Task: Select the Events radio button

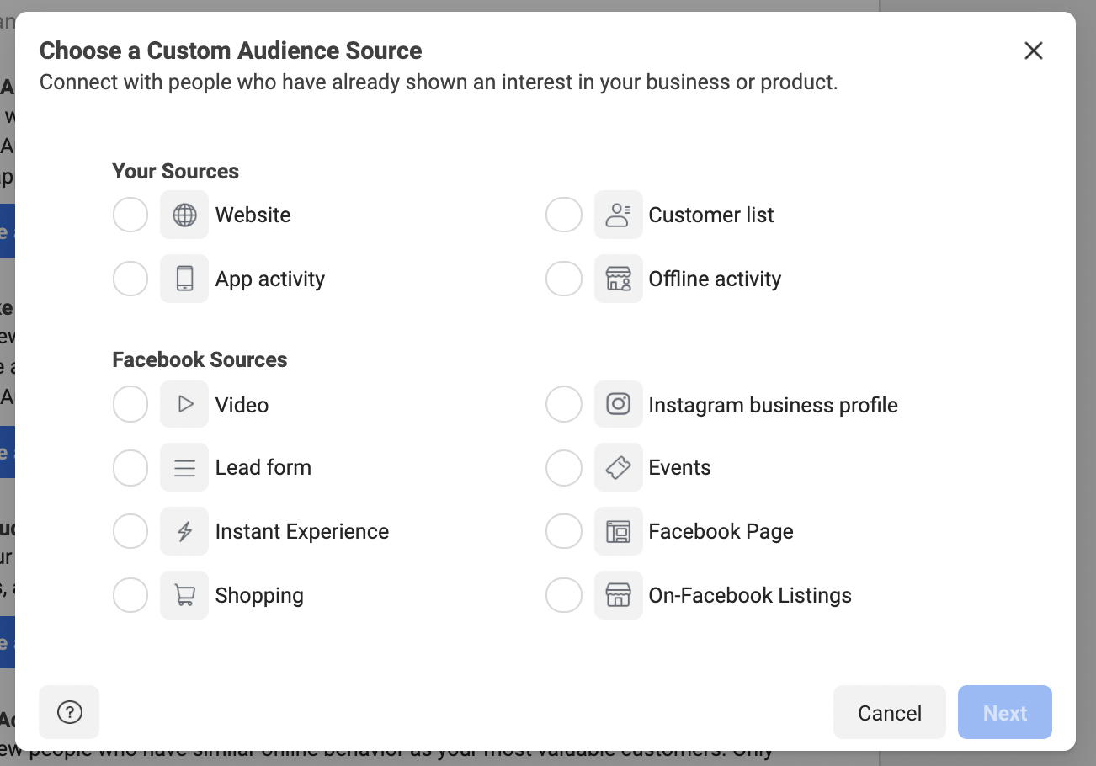Action: pyautogui.click(x=564, y=467)
